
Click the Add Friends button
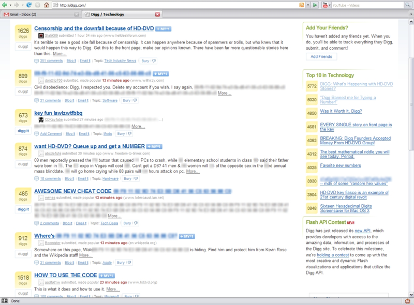coord(321,56)
